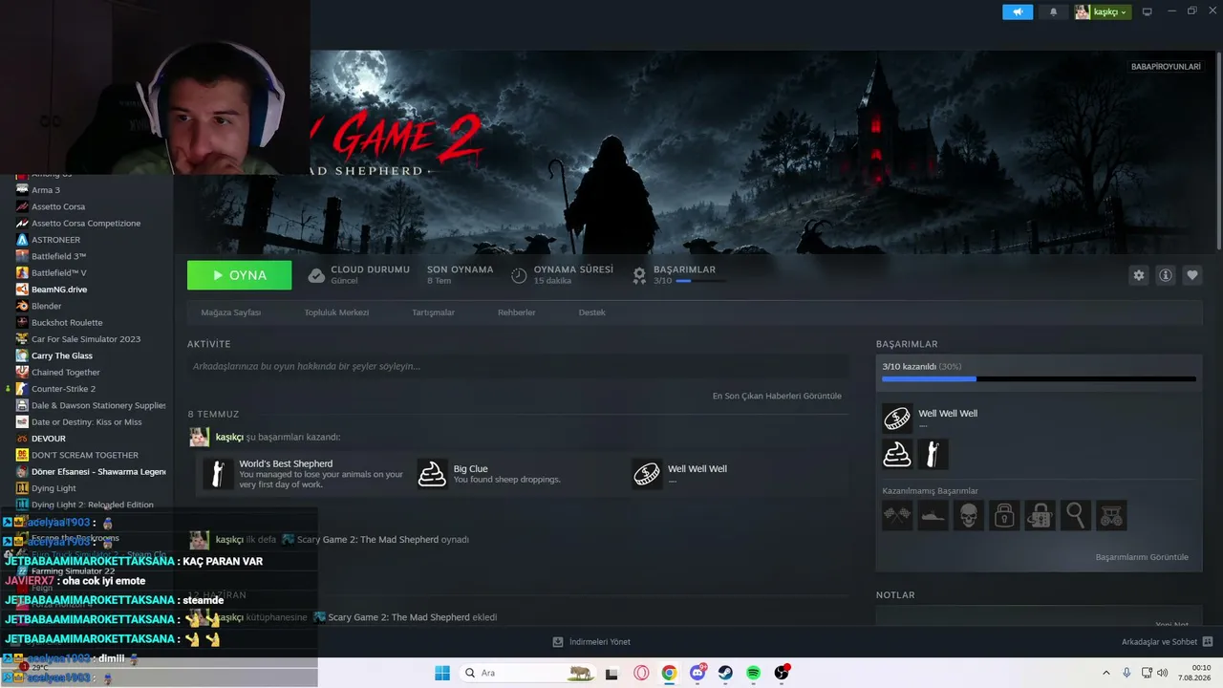Image resolution: width=1223 pixels, height=688 pixels.
Task: Open Google Chrome from the taskbar
Action: (x=669, y=673)
